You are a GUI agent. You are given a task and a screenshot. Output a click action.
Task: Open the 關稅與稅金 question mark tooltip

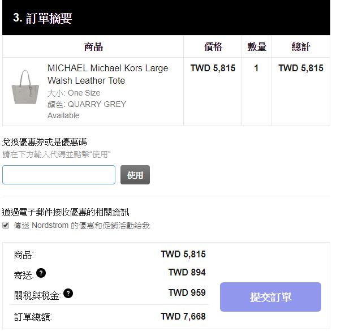[68, 294]
